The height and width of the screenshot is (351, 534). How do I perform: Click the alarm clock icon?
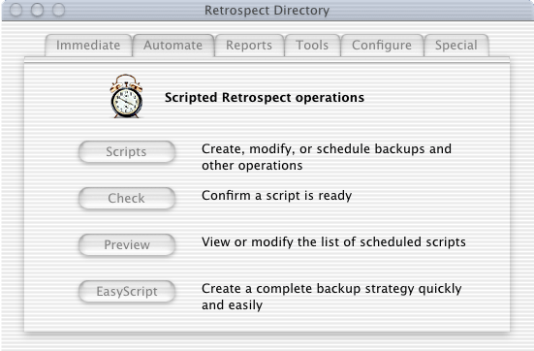pos(126,96)
